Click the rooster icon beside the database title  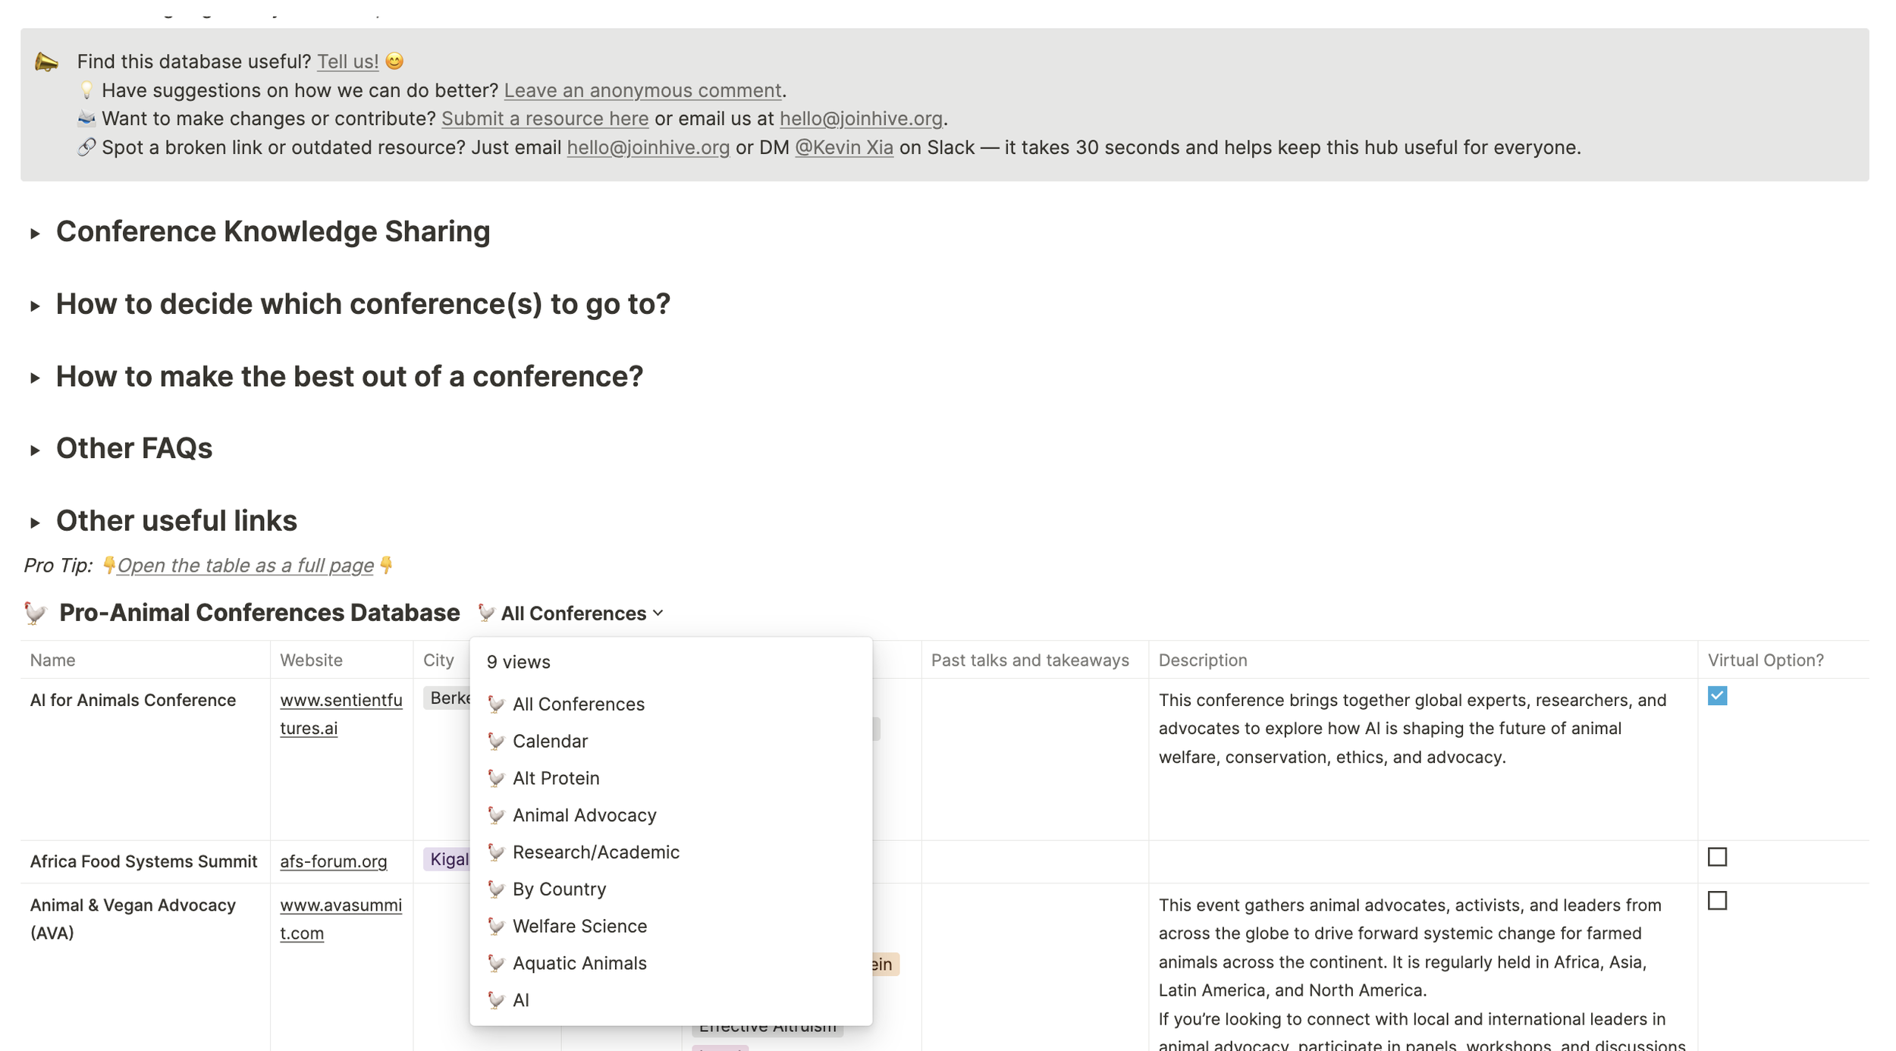pos(36,613)
